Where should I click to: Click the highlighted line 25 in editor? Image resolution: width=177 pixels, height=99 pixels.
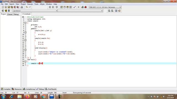tap(101, 64)
